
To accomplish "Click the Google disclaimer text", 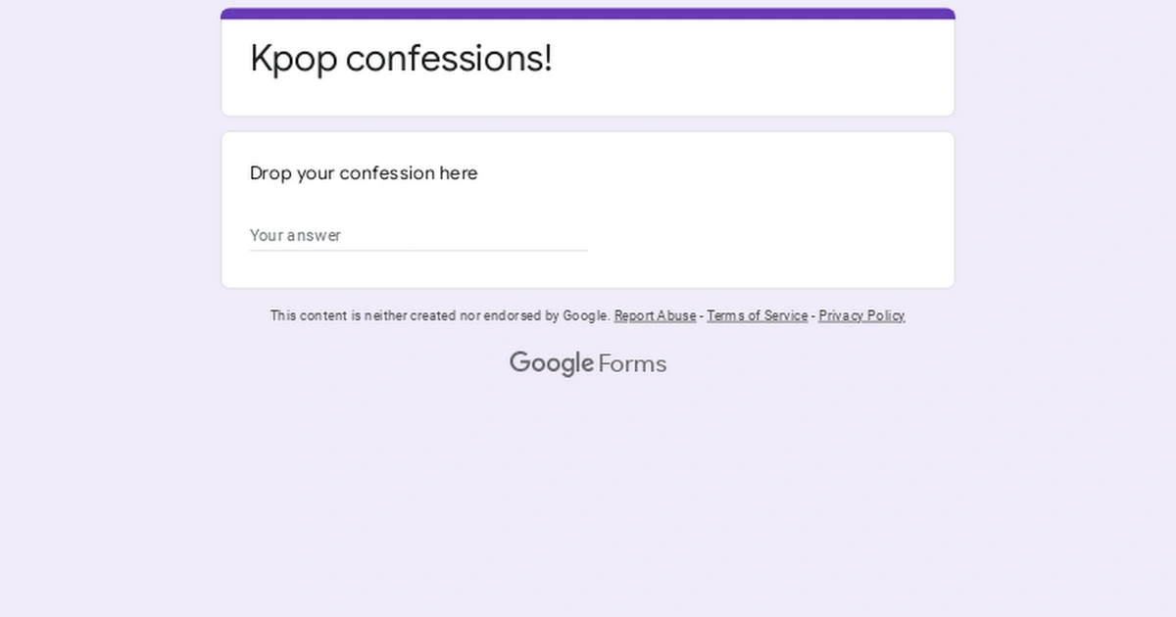I will click(440, 315).
